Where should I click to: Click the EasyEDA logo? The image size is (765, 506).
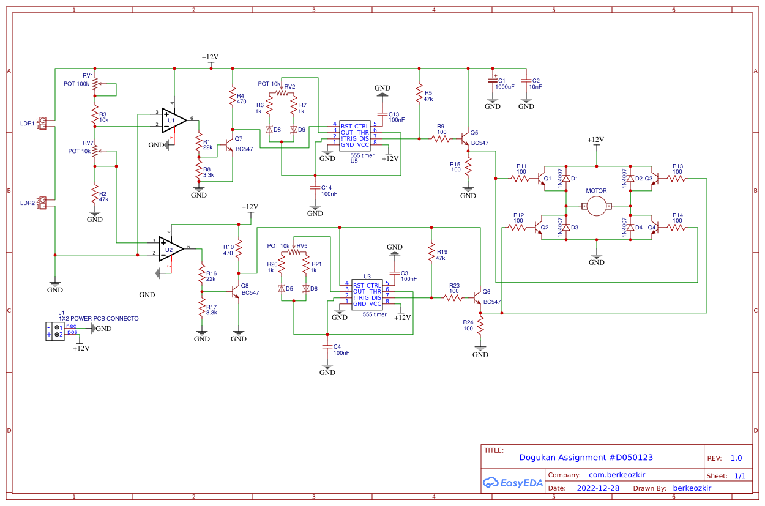click(x=513, y=483)
